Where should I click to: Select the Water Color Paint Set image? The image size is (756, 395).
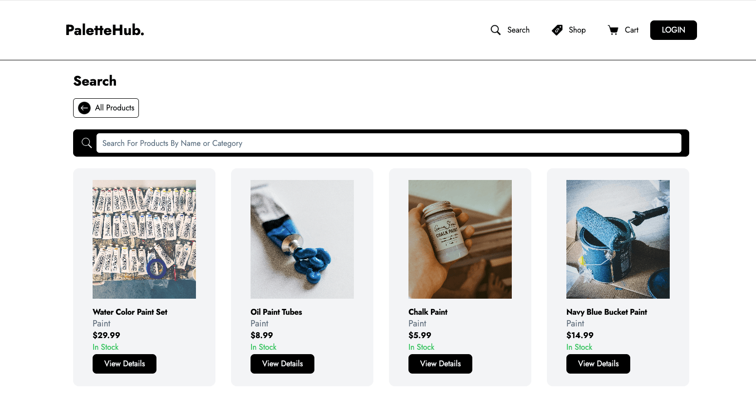(x=144, y=239)
